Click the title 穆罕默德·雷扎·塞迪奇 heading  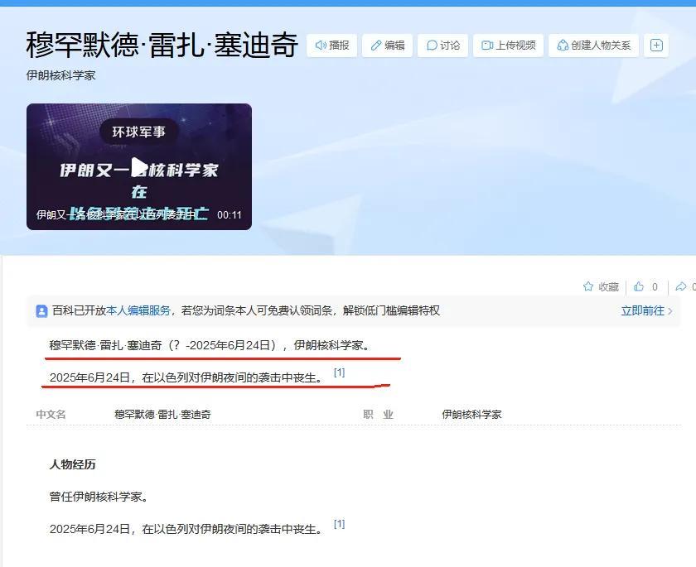click(162, 45)
